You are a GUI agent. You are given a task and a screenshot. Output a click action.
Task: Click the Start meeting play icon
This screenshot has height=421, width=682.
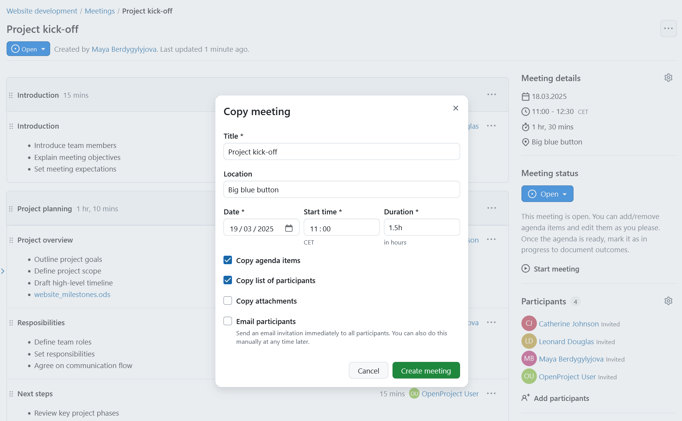(525, 269)
